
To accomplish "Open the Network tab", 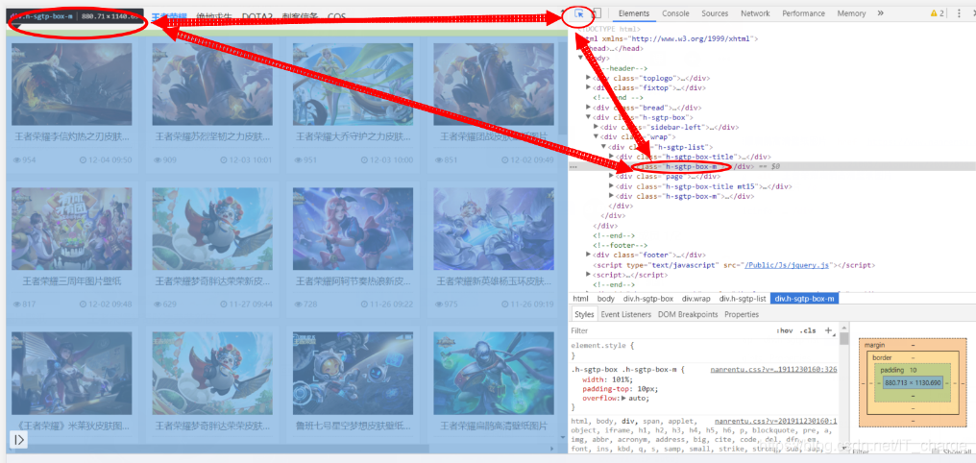I will point(755,13).
